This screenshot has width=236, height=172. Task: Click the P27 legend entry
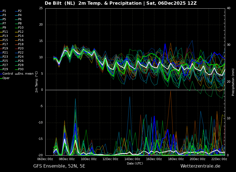click(x=5, y=65)
